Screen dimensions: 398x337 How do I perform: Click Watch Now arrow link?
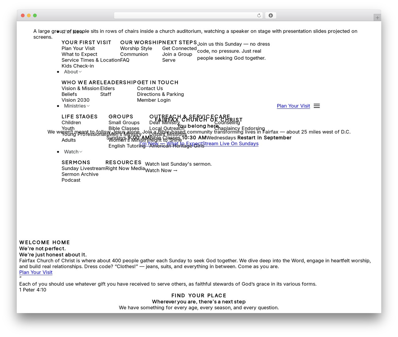(161, 170)
